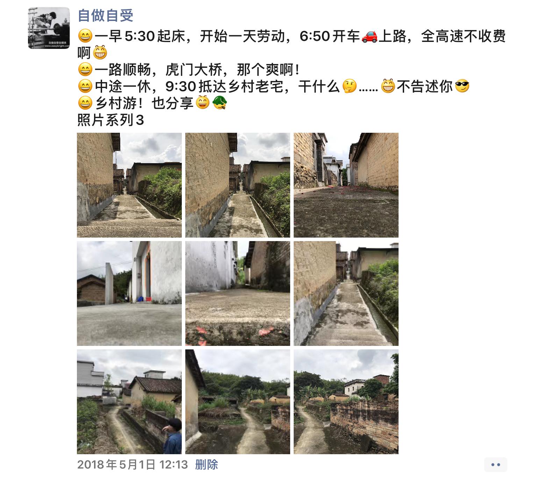537x479 pixels.
Task: Open bottom-right photo with brick wall
Action: (346, 402)
